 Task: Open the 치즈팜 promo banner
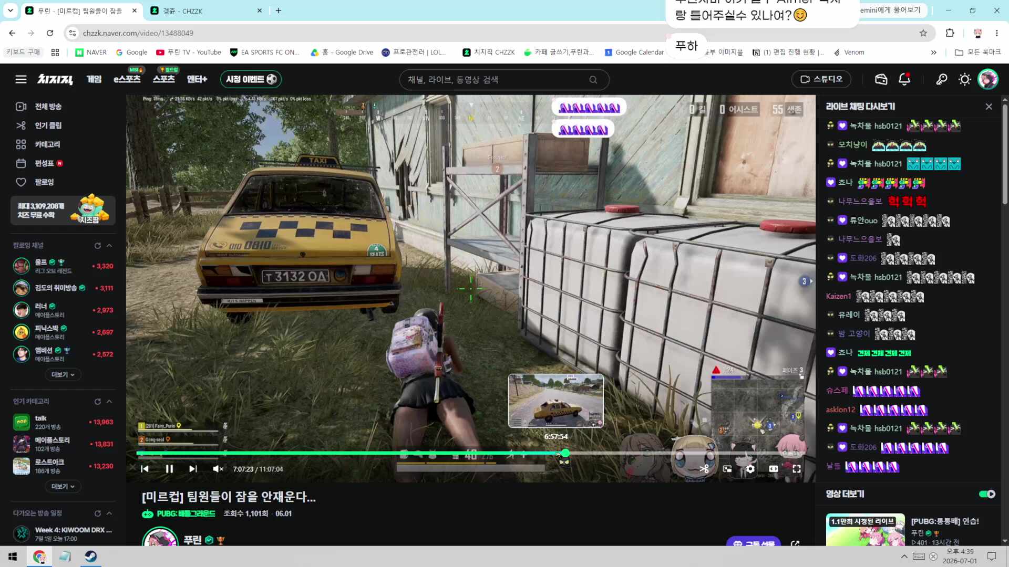(63, 211)
